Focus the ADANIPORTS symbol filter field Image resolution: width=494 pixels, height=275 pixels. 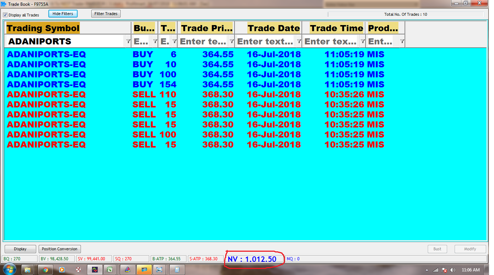pos(65,42)
